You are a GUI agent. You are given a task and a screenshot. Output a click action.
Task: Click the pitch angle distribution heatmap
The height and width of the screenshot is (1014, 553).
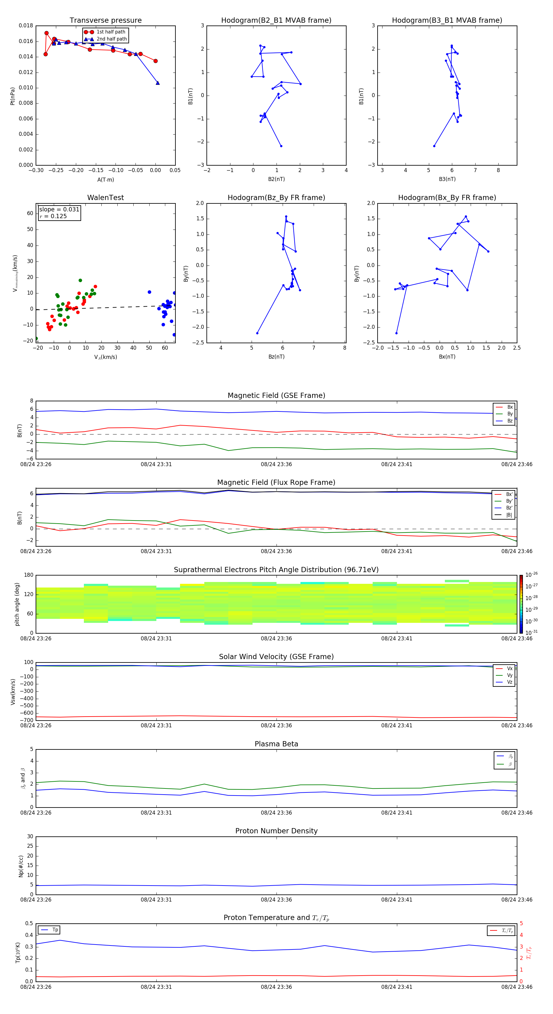(x=276, y=604)
